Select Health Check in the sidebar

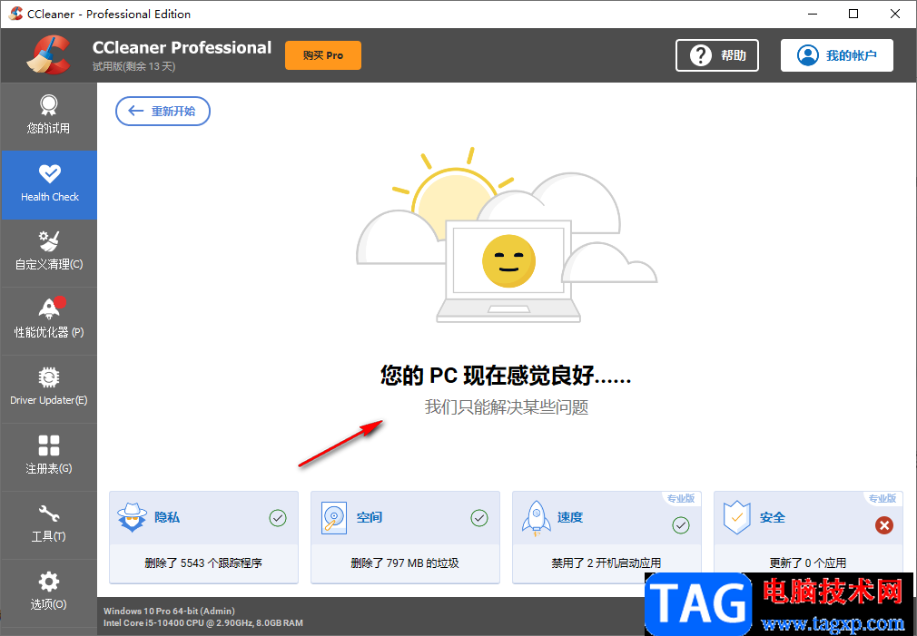tap(49, 185)
